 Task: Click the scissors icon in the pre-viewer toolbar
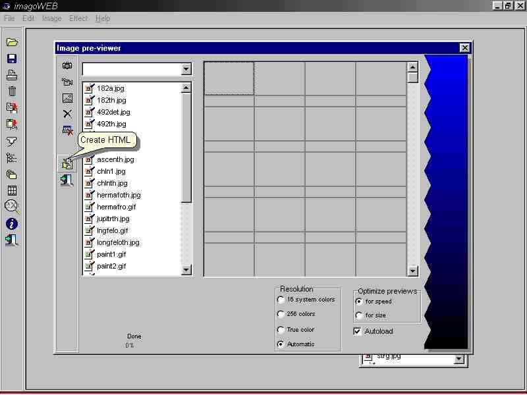pyautogui.click(x=67, y=114)
